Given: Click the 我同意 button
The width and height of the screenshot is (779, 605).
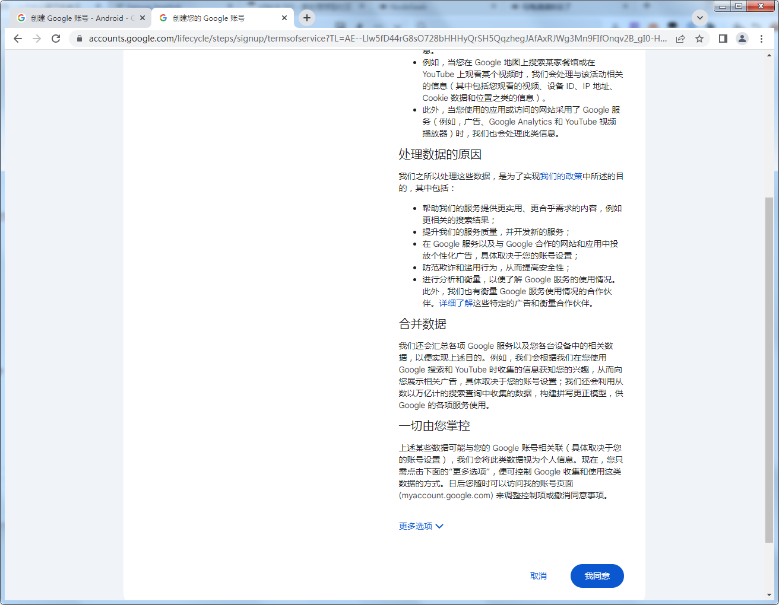Looking at the screenshot, I should 597,576.
